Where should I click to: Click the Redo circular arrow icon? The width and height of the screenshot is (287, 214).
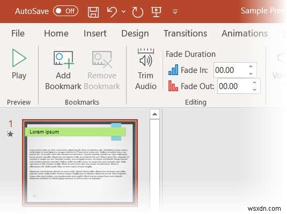(138, 12)
